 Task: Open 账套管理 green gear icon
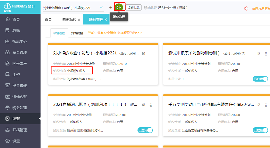(x=119, y=7)
